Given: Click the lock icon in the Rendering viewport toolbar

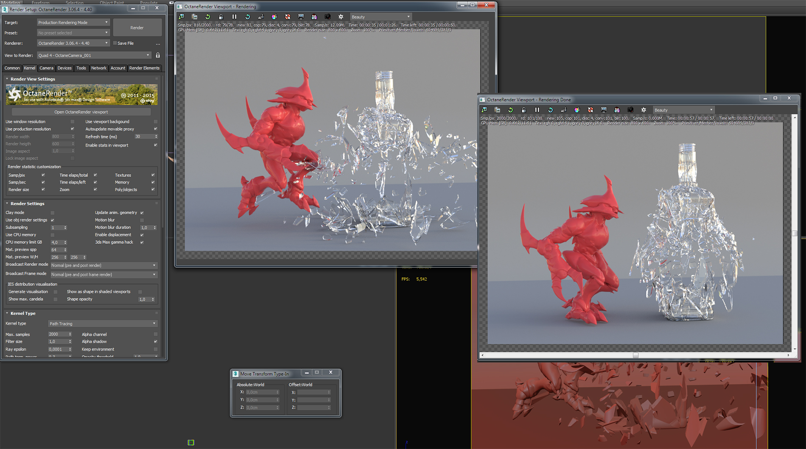Looking at the screenshot, I should tap(221, 17).
